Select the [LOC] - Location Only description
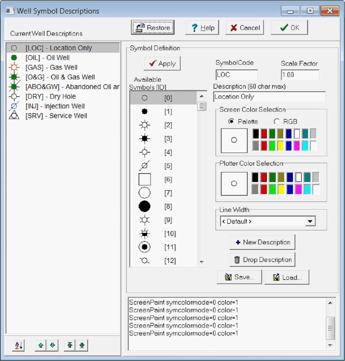The width and height of the screenshot is (345, 361). point(63,48)
